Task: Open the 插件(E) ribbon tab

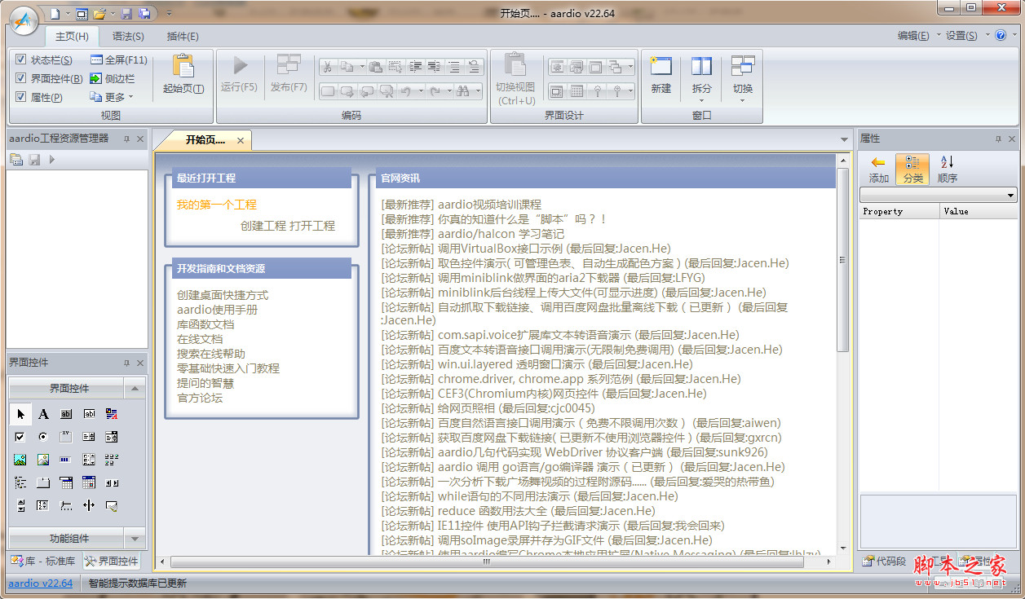Action: click(183, 37)
